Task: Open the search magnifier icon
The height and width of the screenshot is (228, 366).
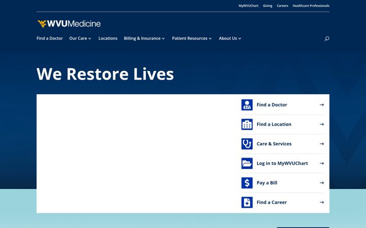Action: [327, 39]
